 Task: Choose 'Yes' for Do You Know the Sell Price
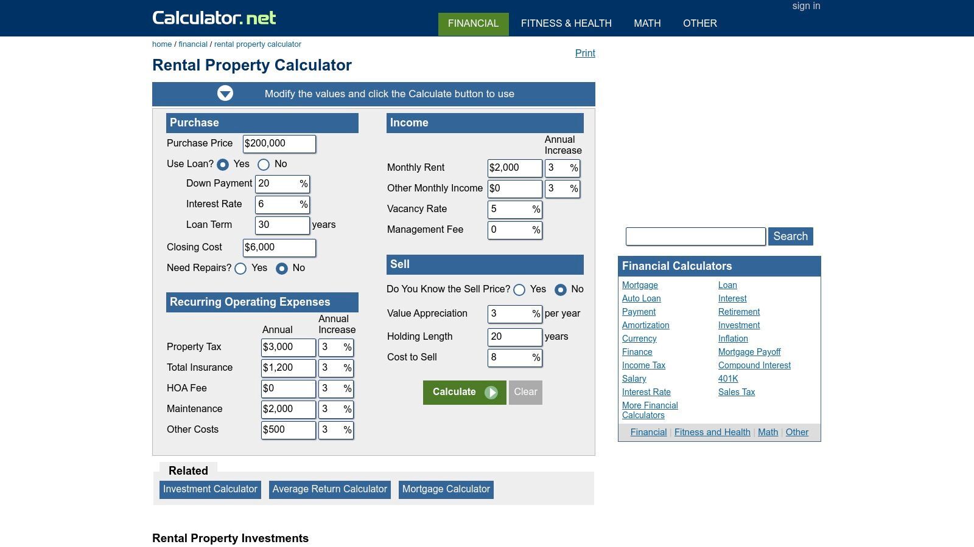tap(519, 290)
